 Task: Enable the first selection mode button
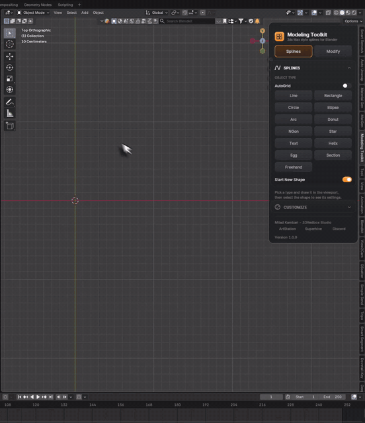[7, 21]
